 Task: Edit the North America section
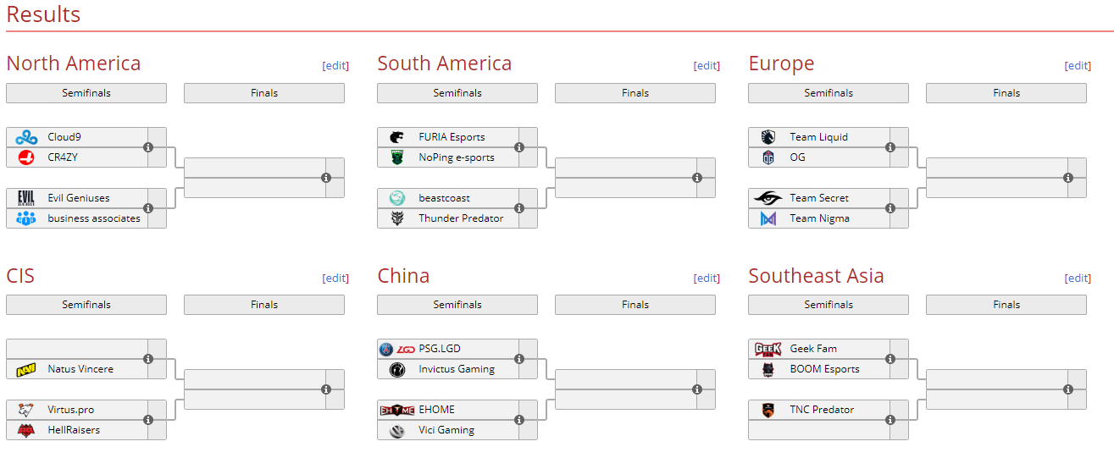pos(335,66)
